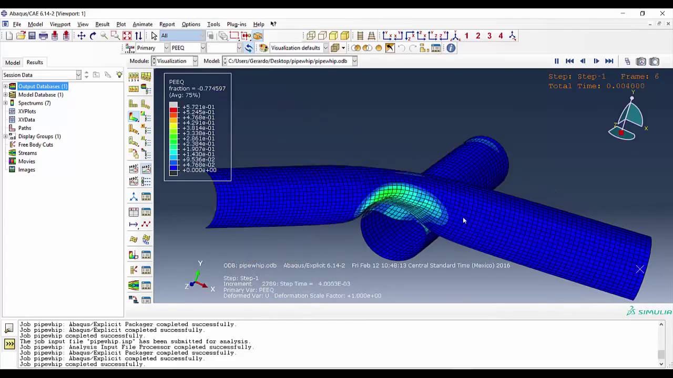The width and height of the screenshot is (673, 378).
Task: Apply saved view 1
Action: pos(466,36)
